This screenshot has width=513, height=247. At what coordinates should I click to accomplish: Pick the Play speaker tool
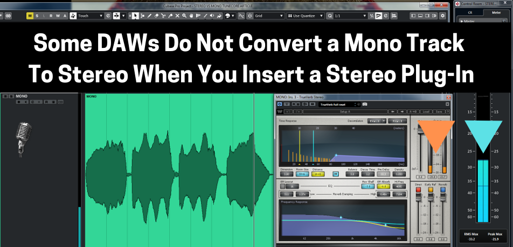pyautogui.click(x=212, y=16)
